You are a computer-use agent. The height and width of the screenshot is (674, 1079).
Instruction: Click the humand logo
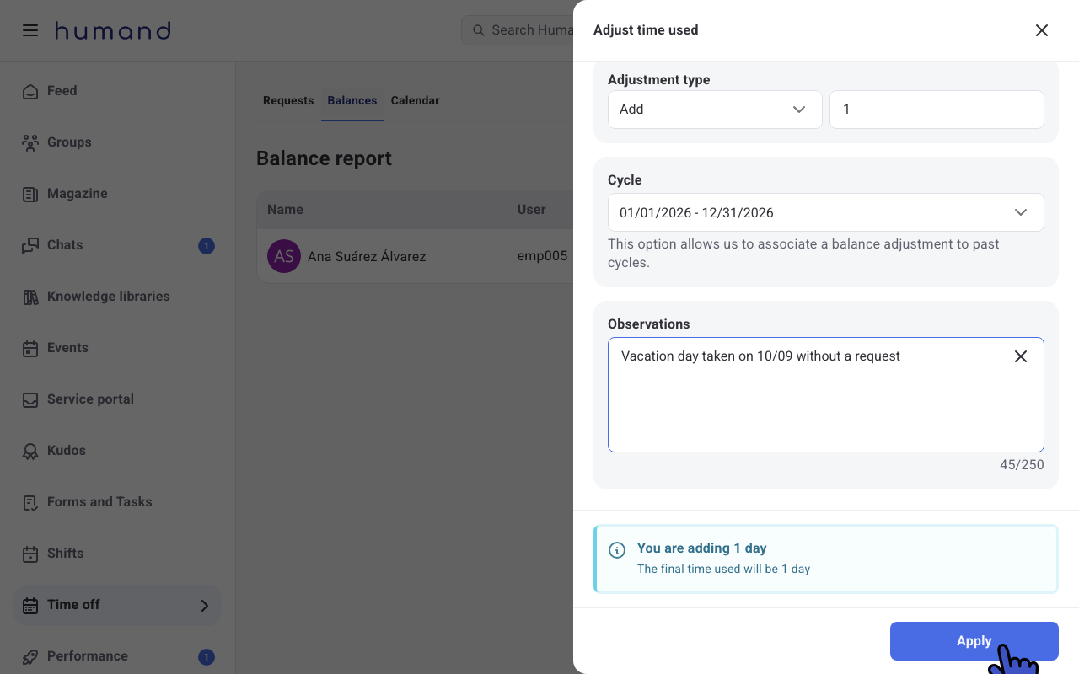point(113,31)
